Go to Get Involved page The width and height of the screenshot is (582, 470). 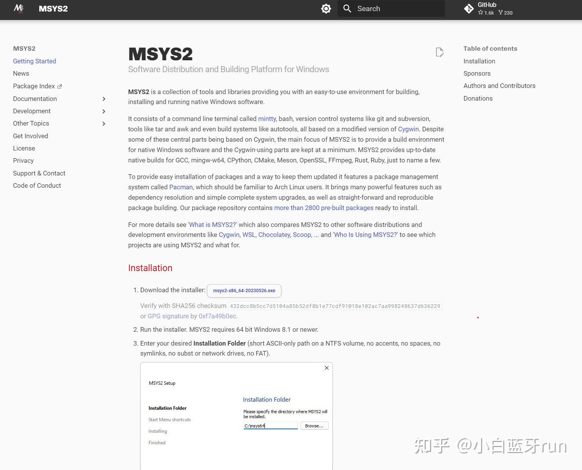pyautogui.click(x=30, y=136)
